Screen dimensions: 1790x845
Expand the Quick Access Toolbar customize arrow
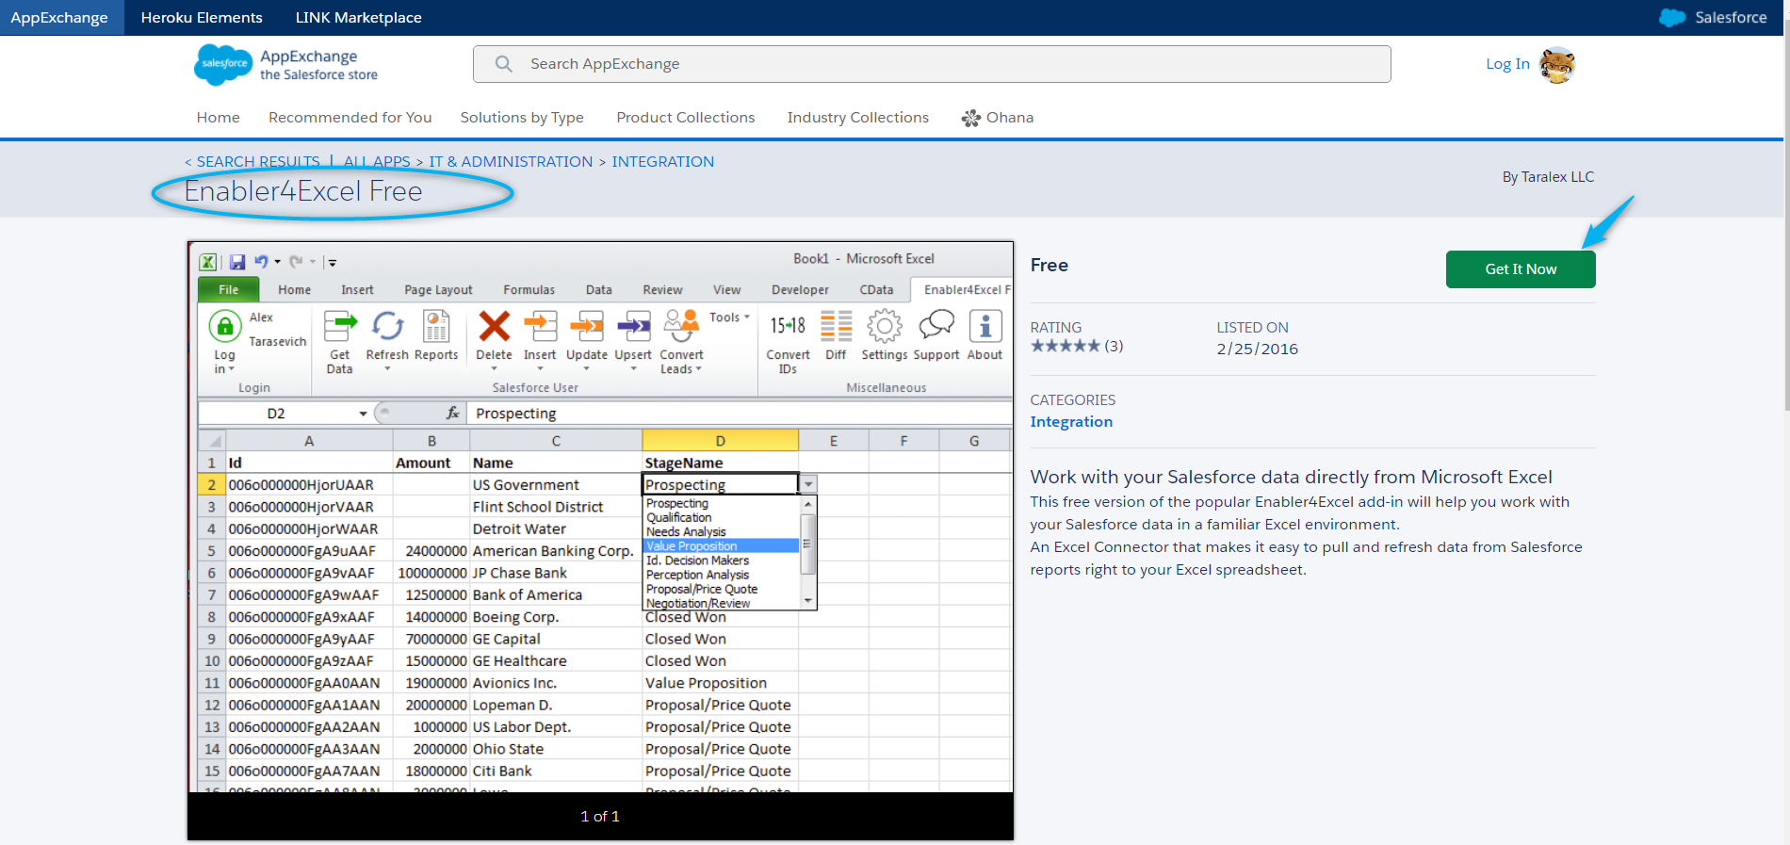pos(333,263)
